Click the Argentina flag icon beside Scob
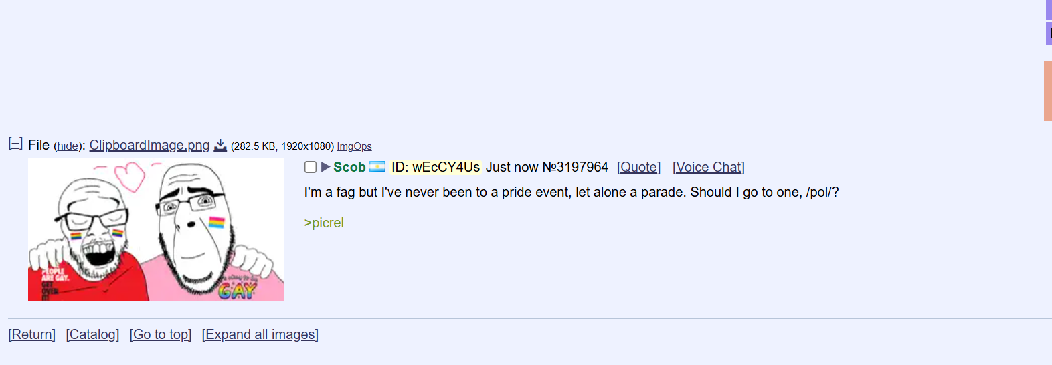 click(377, 166)
